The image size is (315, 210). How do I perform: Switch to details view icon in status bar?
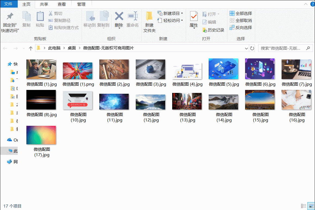click(x=304, y=206)
